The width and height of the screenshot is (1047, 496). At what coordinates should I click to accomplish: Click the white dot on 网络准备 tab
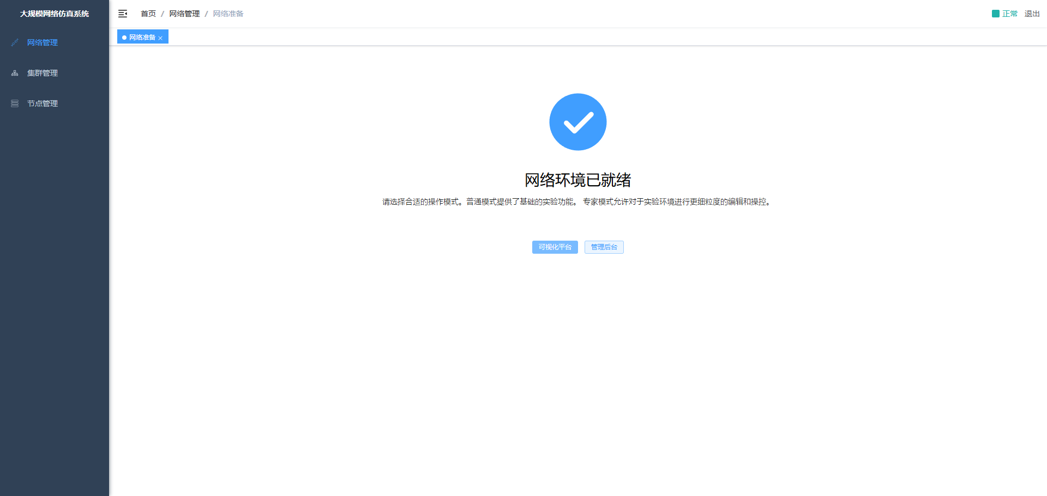(x=124, y=38)
